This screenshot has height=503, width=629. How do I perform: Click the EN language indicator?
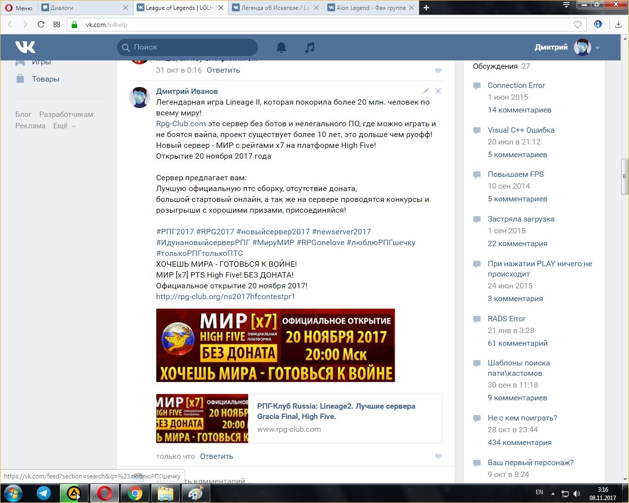[539, 492]
